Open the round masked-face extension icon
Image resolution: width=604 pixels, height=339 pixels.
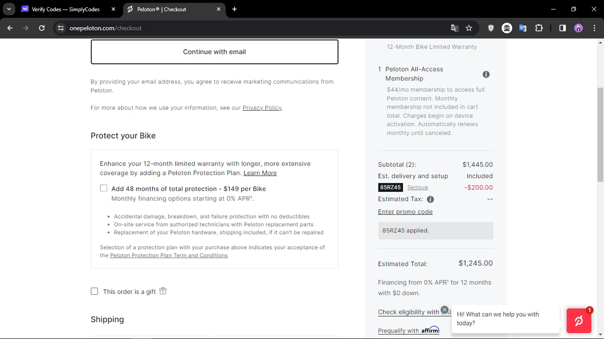point(507,28)
